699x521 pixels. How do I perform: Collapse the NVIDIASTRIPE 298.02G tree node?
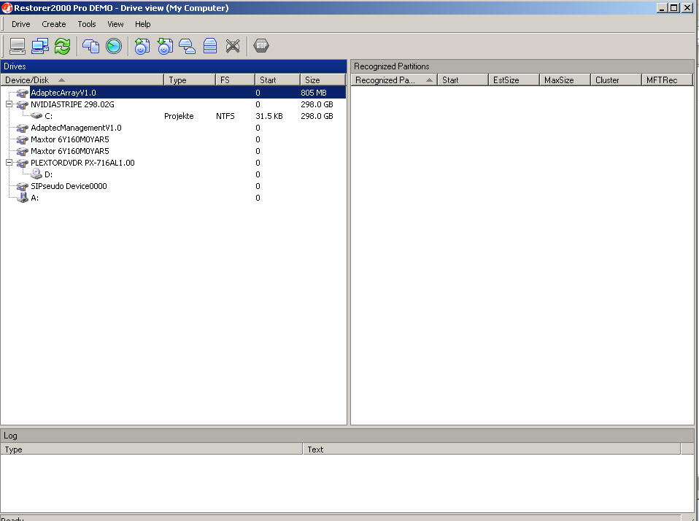point(9,104)
